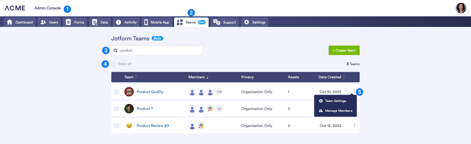Screen dimensions: 471x144
Task: Select Manage Members in the popup menu
Action: pyautogui.click(x=338, y=111)
